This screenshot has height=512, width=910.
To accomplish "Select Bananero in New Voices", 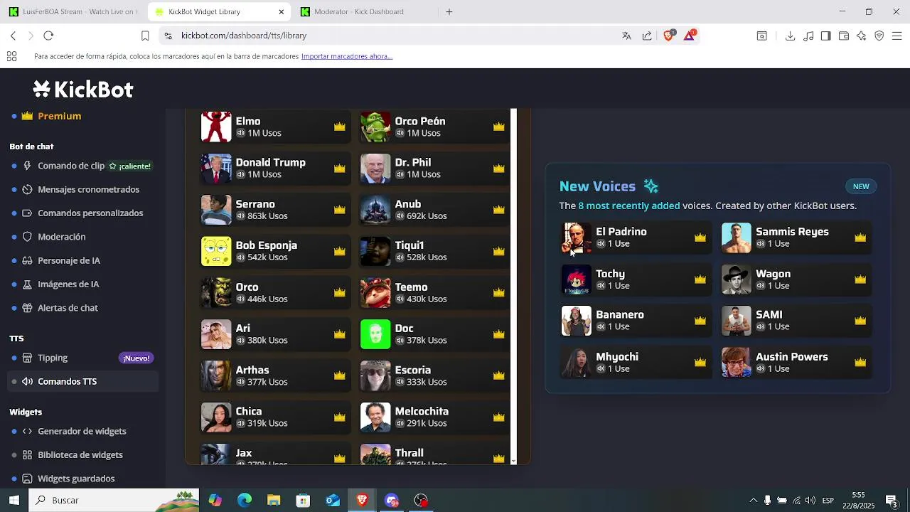I will click(x=636, y=321).
